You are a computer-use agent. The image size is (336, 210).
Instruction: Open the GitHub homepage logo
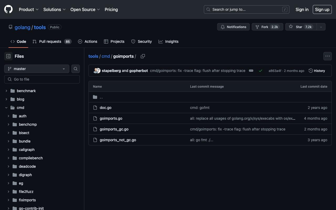(8, 9)
